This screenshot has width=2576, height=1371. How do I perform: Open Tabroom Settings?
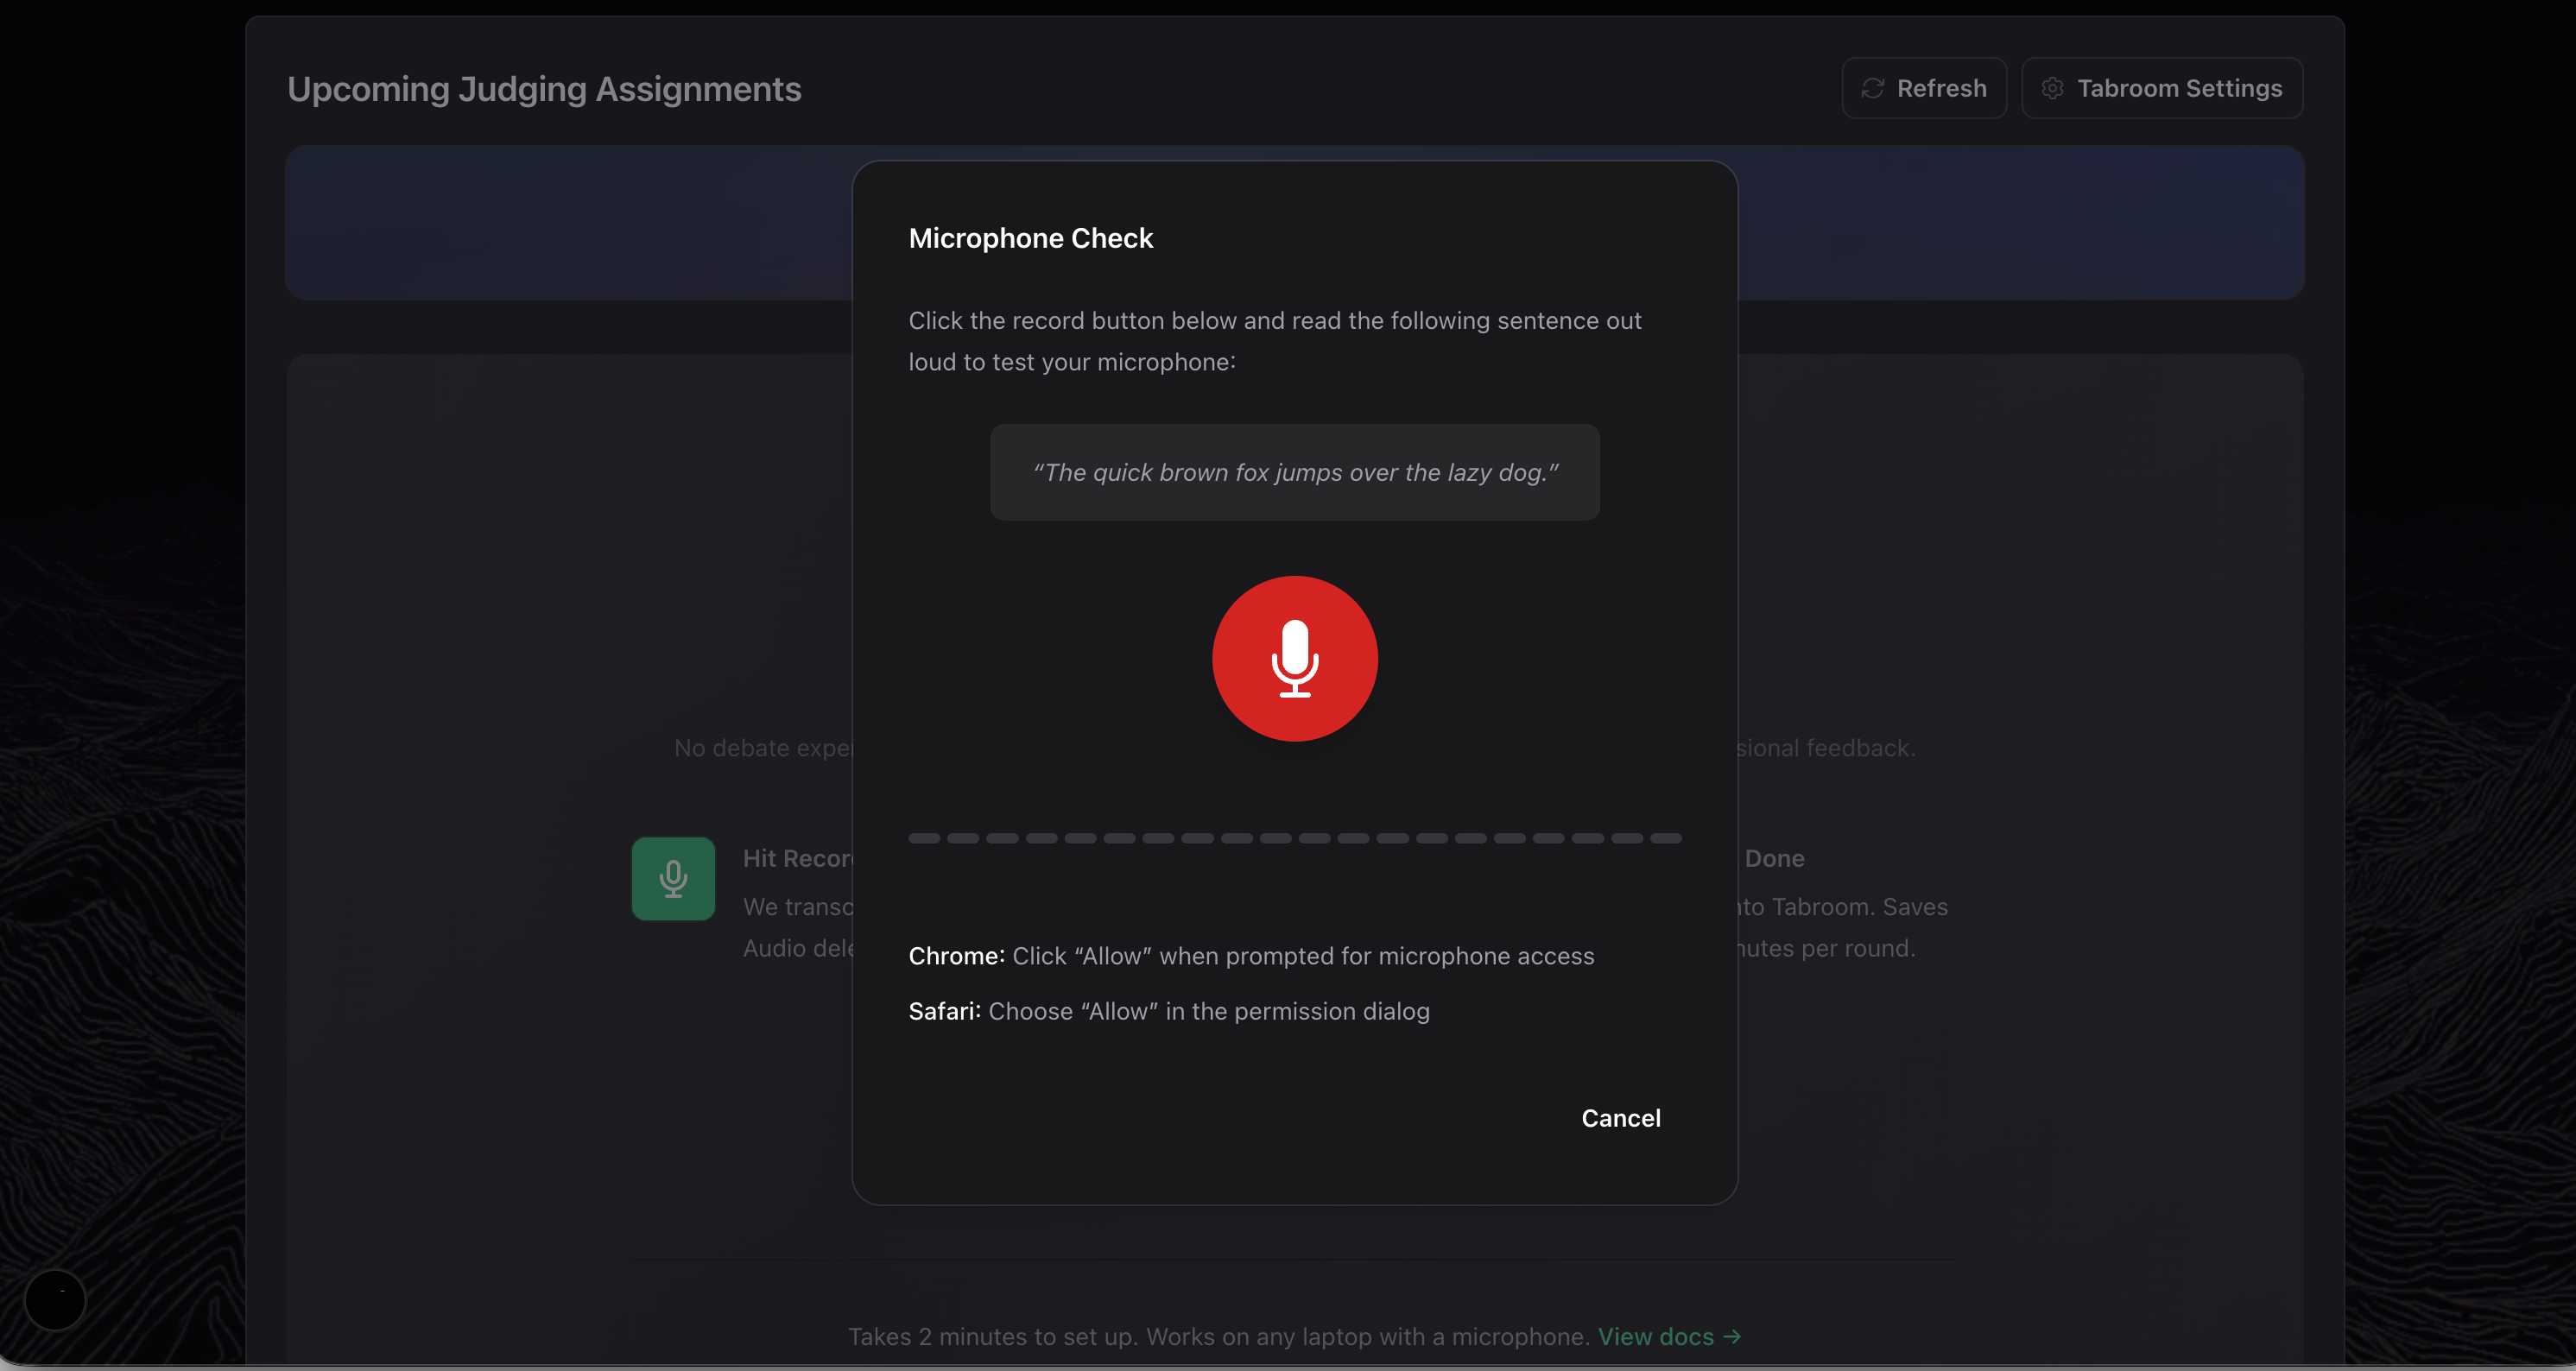[2162, 88]
